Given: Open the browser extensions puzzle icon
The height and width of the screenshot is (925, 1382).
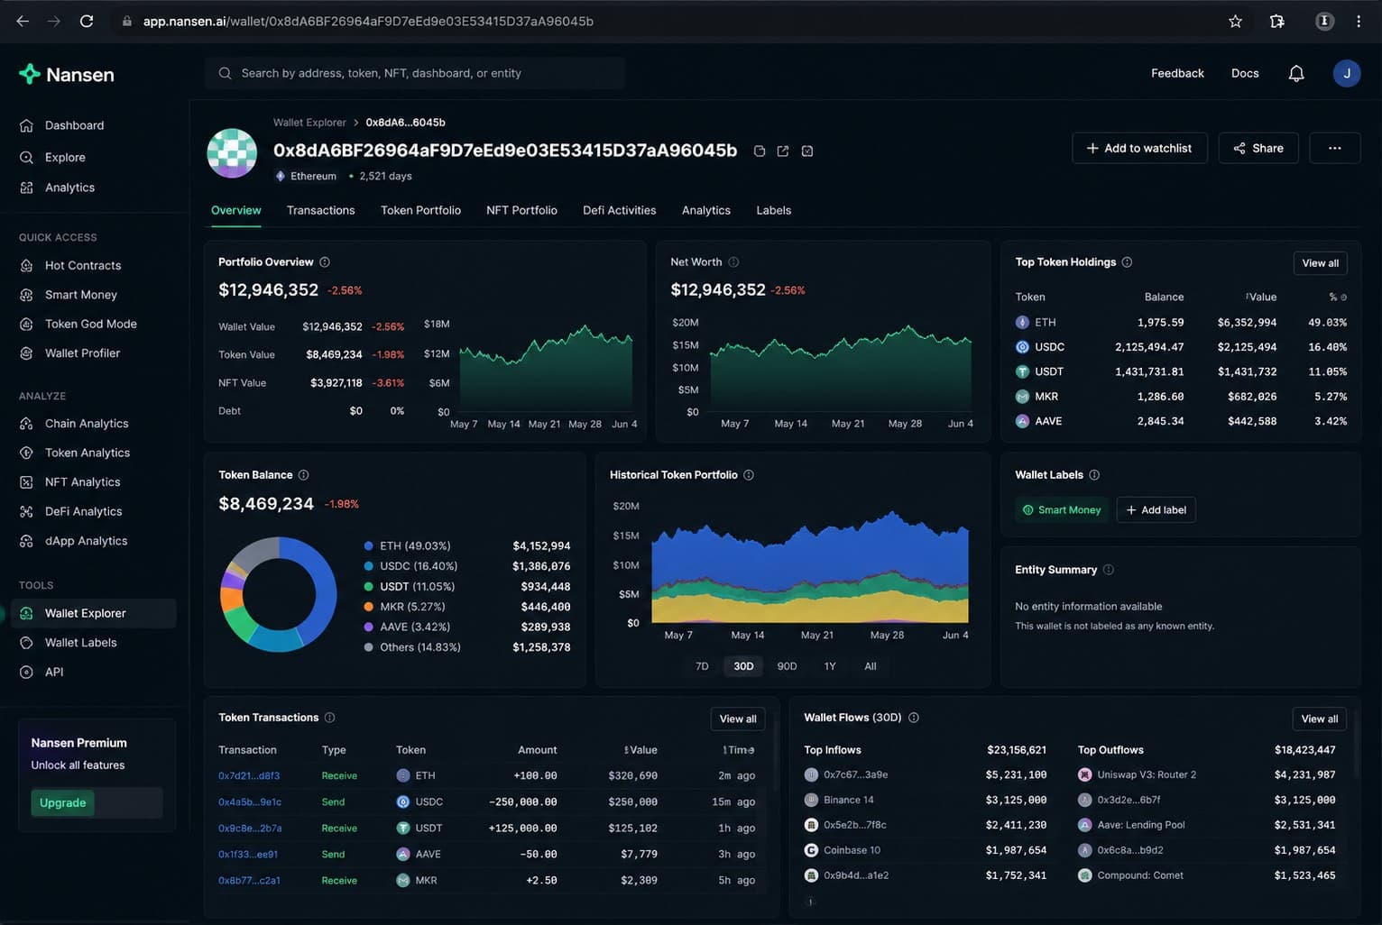Looking at the screenshot, I should coord(1277,21).
